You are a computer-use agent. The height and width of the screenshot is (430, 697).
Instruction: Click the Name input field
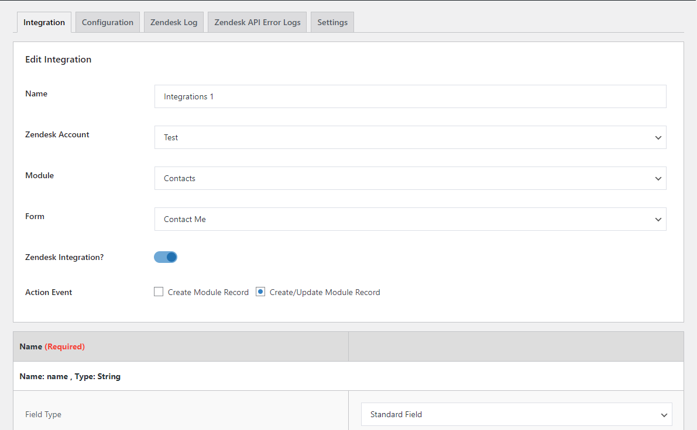[410, 96]
